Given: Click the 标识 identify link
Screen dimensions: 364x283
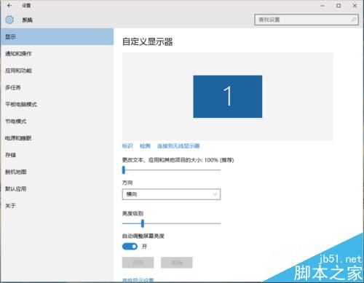Looking at the screenshot, I should [127, 146].
